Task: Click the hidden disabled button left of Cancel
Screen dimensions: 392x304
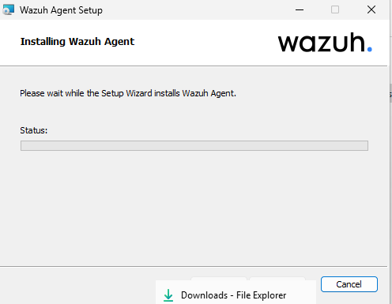Action: coord(277,279)
